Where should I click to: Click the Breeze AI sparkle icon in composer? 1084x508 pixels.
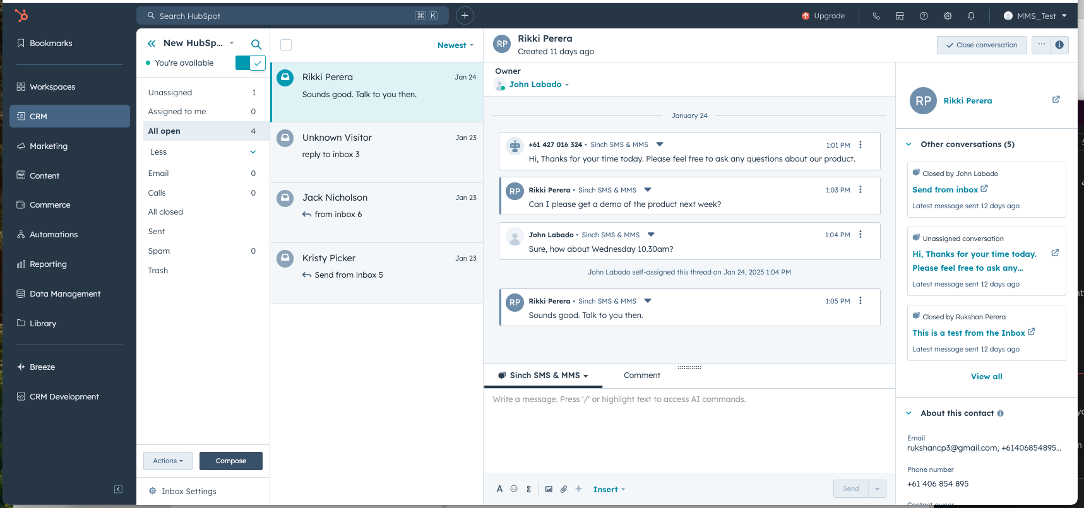(x=578, y=489)
